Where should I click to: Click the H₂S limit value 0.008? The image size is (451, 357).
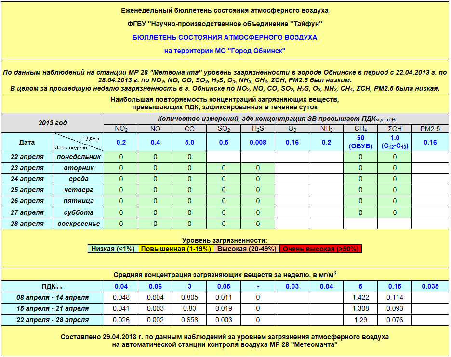(x=258, y=142)
